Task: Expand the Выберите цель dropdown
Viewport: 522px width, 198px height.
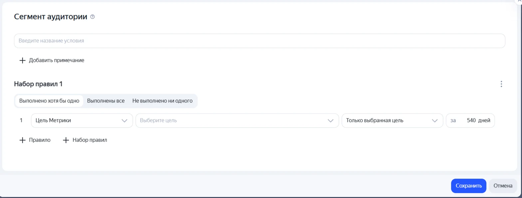Action: click(237, 120)
